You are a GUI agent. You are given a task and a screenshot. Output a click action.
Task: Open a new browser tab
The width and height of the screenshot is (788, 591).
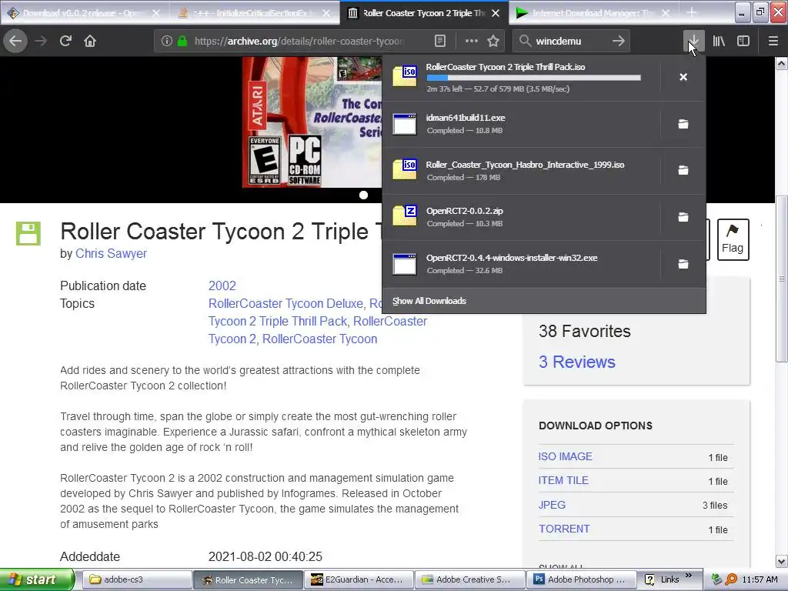[692, 12]
